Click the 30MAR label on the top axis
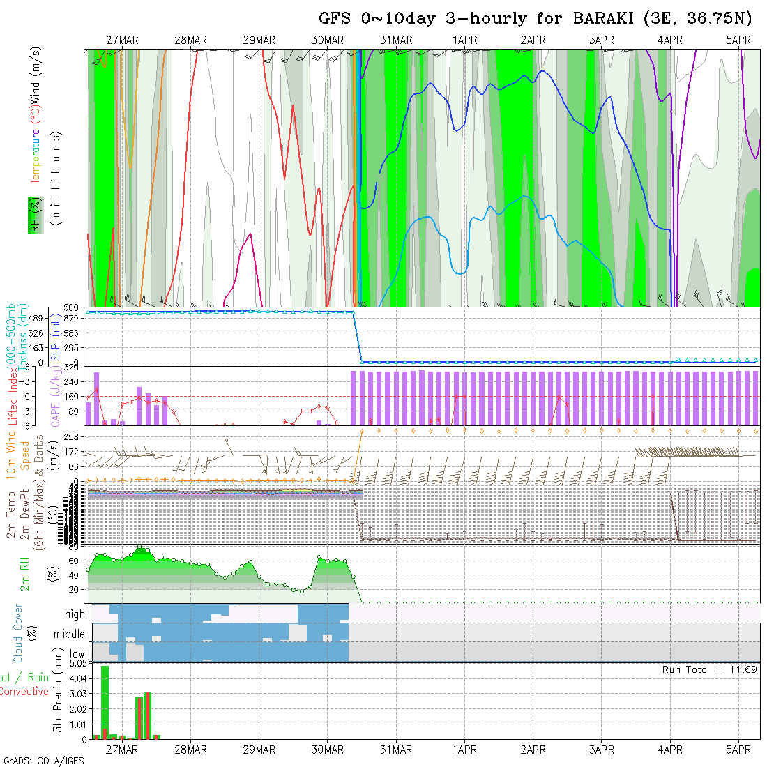This screenshot has height=767, width=767. pos(328,40)
